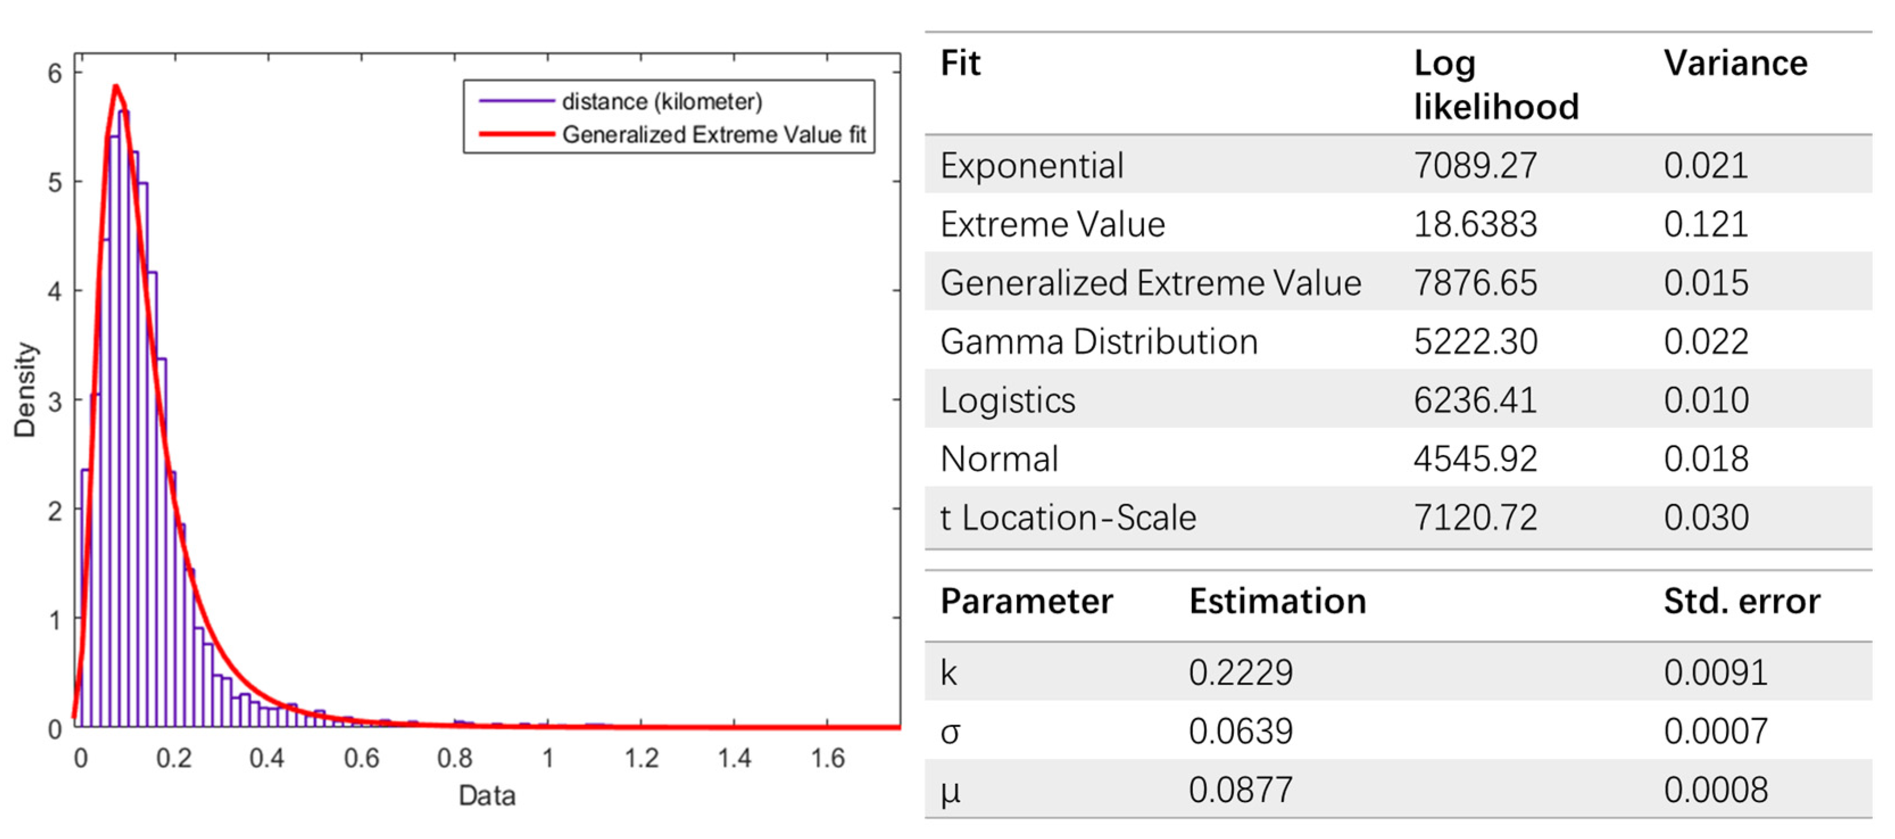Click the 'Fit' column header
This screenshot has width=1895, height=839.
click(x=960, y=63)
